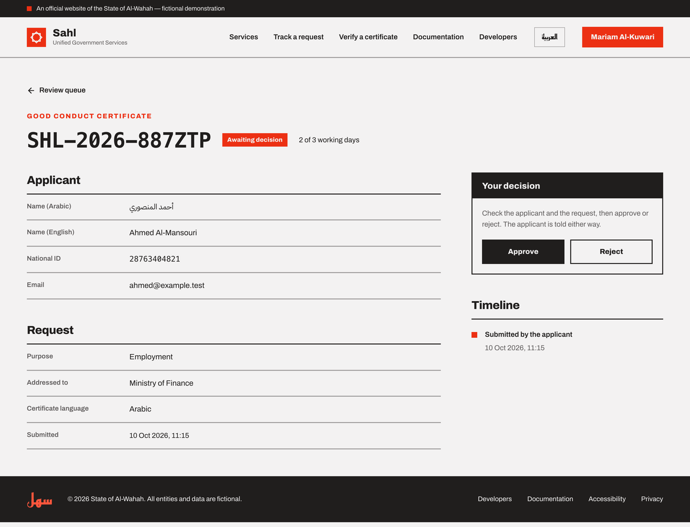690x527 pixels.
Task: Click the official website banner text
Action: coord(131,9)
